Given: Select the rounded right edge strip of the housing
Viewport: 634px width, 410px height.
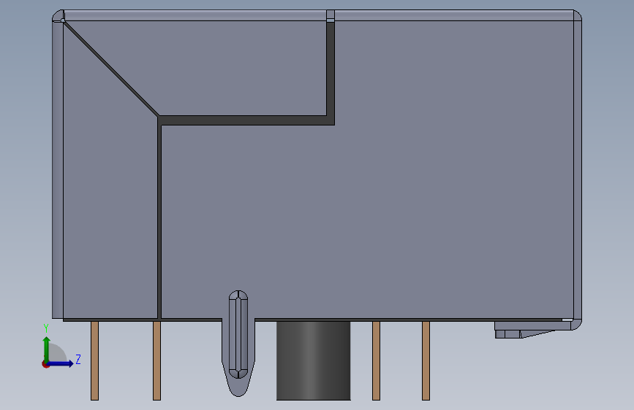Looking at the screenshot, I should [578, 169].
